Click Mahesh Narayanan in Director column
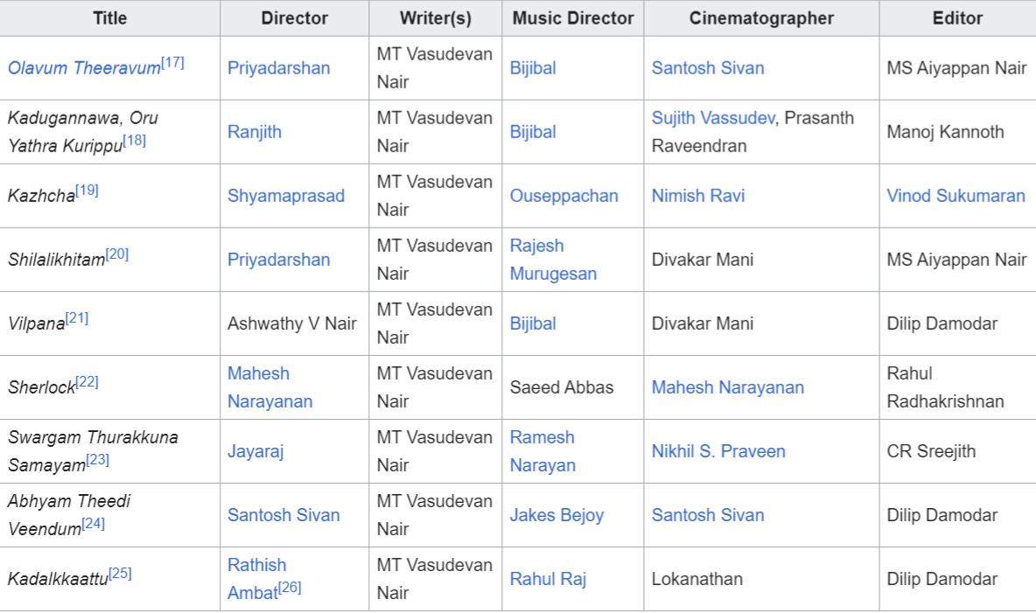The height and width of the screenshot is (613, 1036). click(269, 387)
